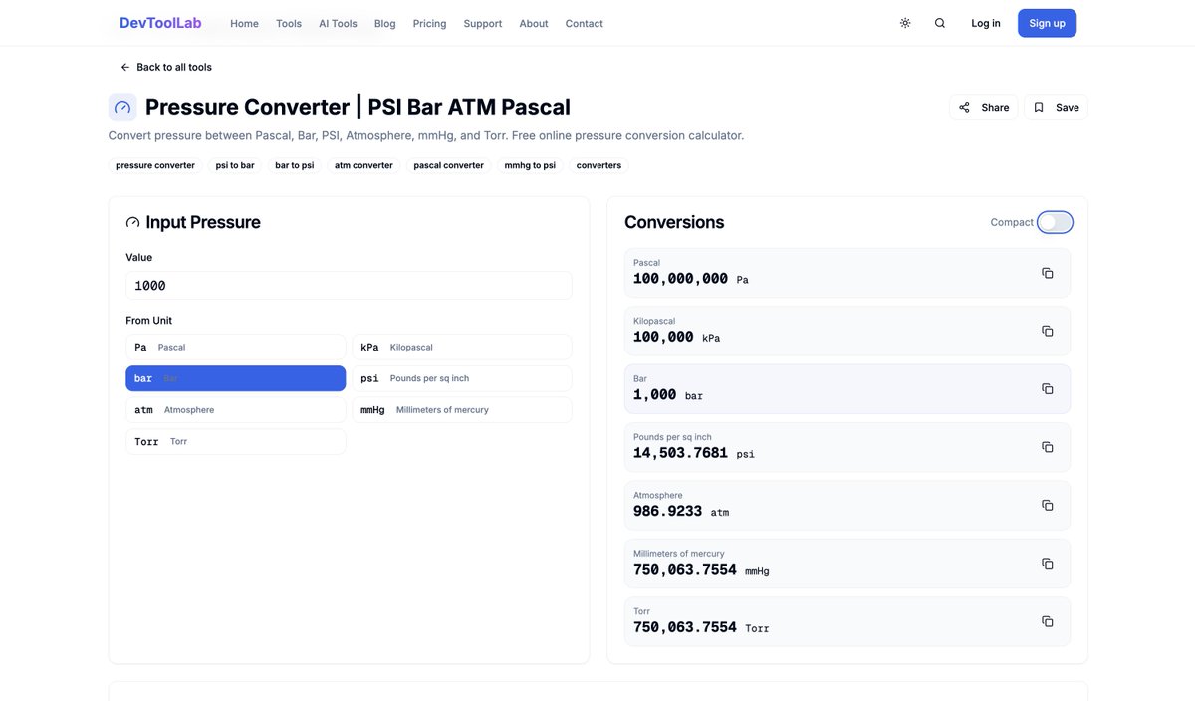Visit the About page

click(x=534, y=23)
